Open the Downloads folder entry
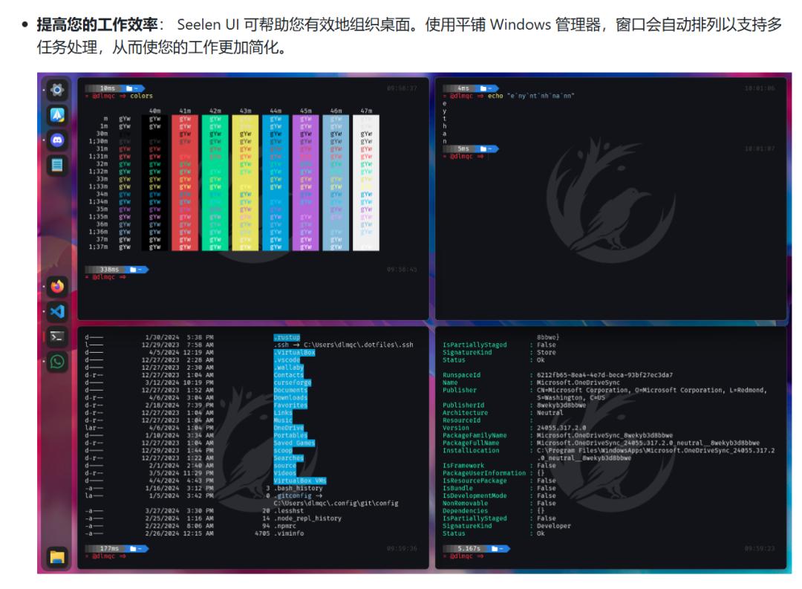 point(290,398)
